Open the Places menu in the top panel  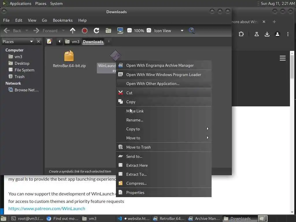41,3
